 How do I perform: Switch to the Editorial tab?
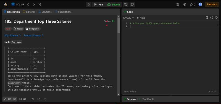click(29, 12)
